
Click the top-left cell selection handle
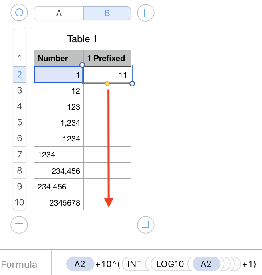pos(82,65)
